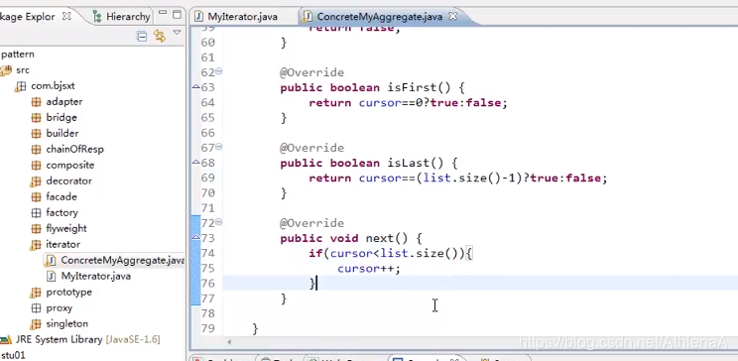Click the next method name

tap(379, 238)
